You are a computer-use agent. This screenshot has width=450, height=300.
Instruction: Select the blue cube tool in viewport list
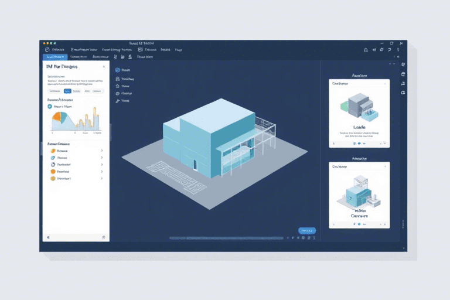coord(118,70)
